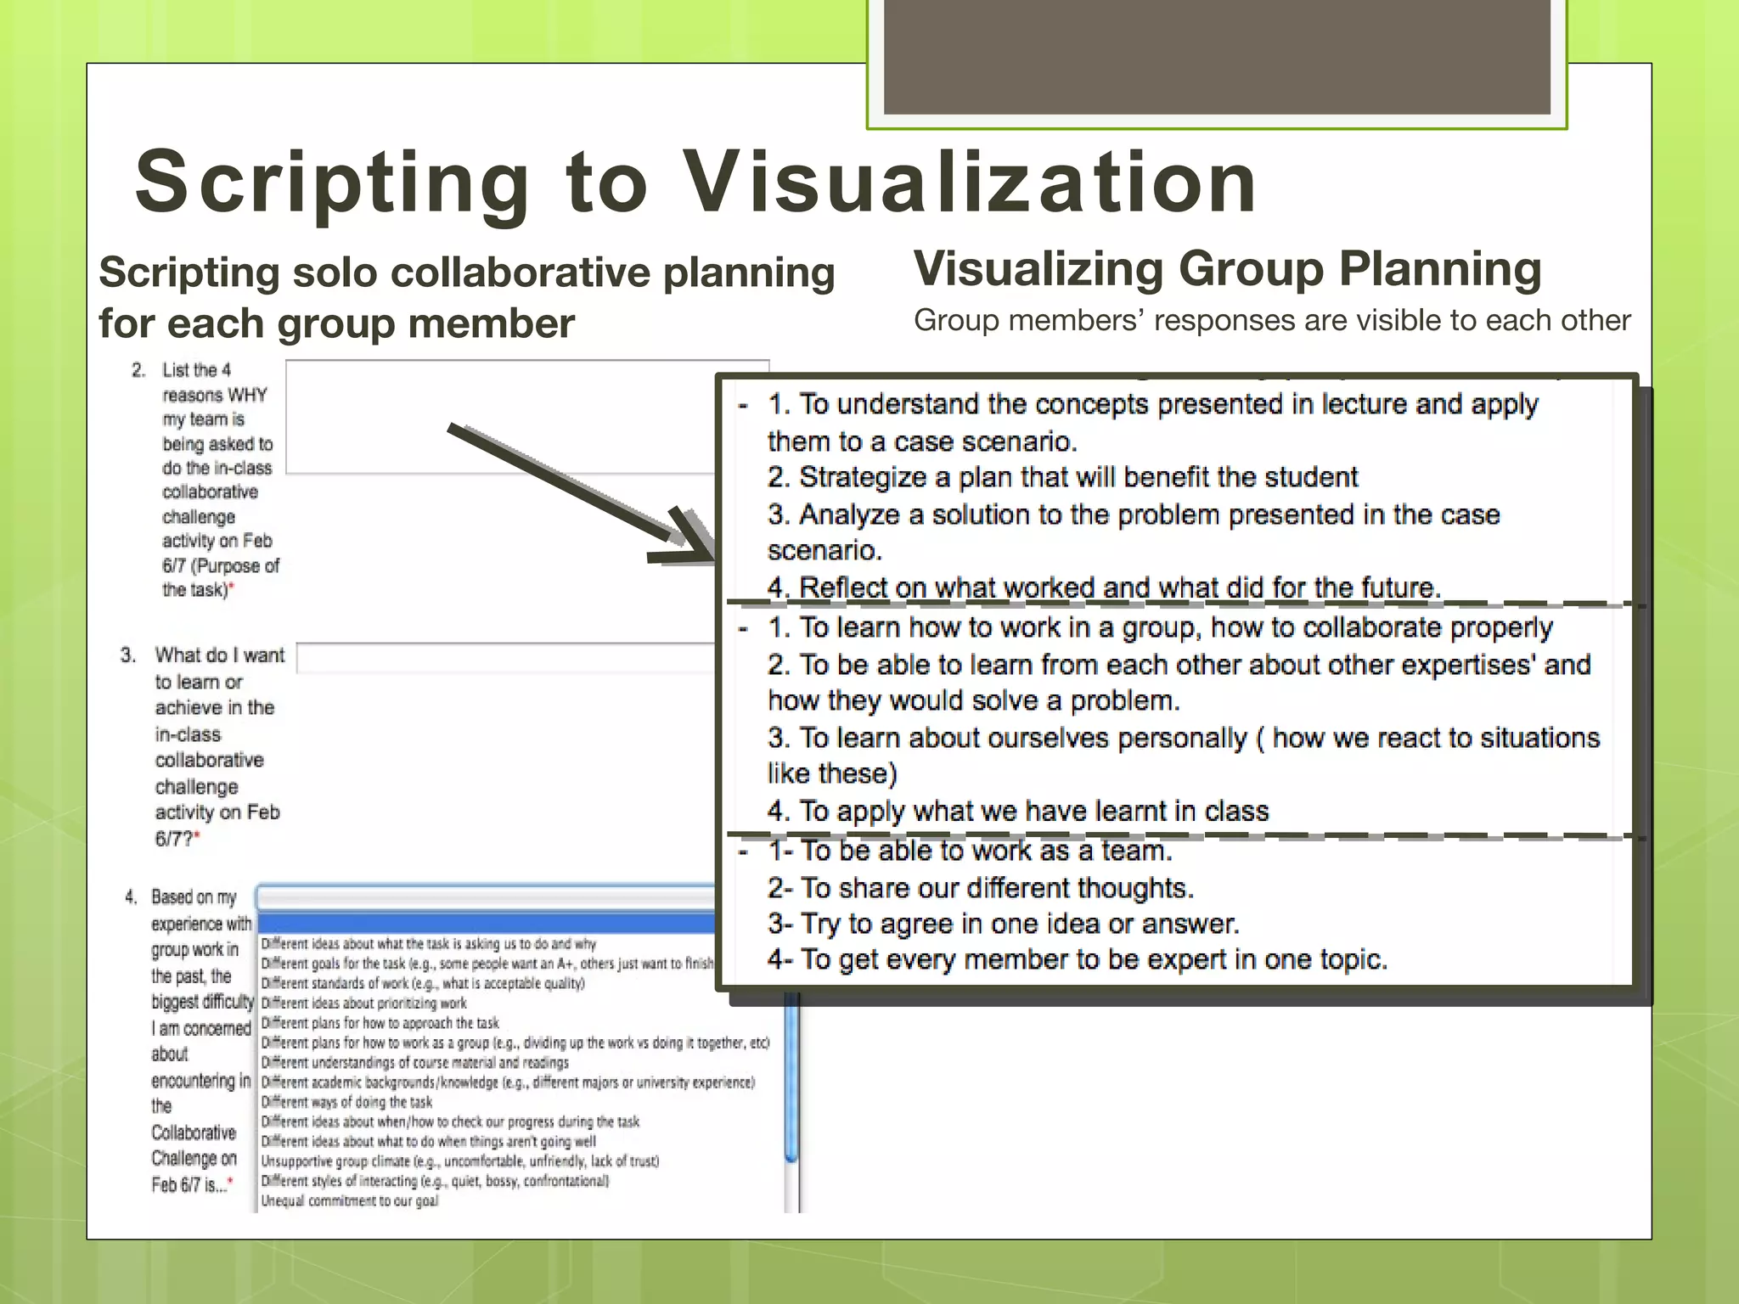Click the question 3 learn-or-achieve input field
This screenshot has width=1739, height=1304.
[507, 658]
